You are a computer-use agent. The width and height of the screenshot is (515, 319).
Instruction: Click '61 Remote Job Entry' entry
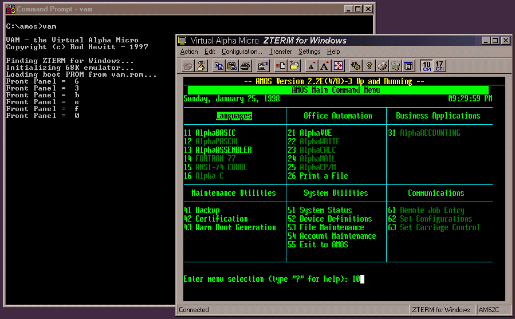[426, 210]
